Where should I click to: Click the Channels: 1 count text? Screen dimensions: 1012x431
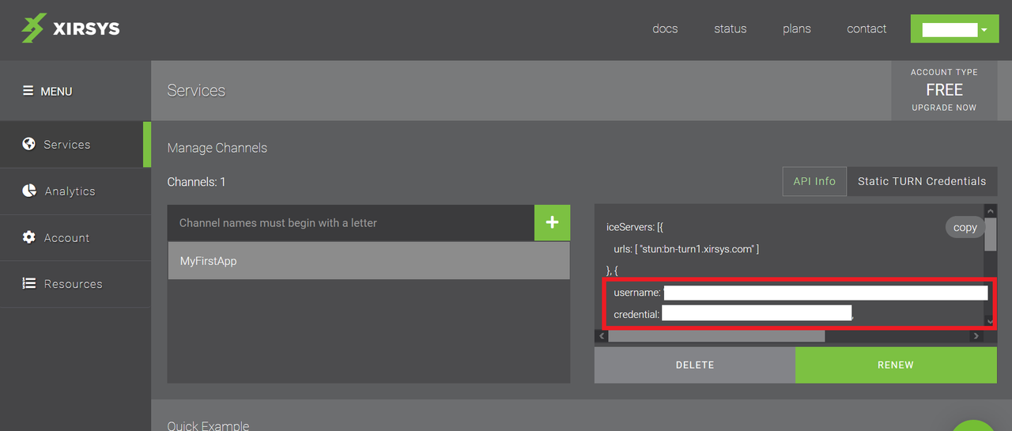pyautogui.click(x=196, y=182)
